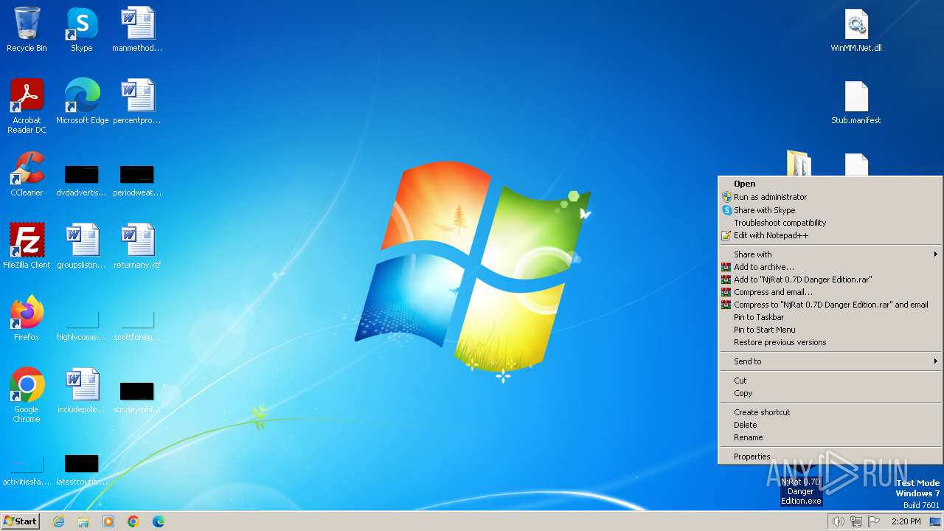Select the groupslistin Word document icon

coord(82,247)
